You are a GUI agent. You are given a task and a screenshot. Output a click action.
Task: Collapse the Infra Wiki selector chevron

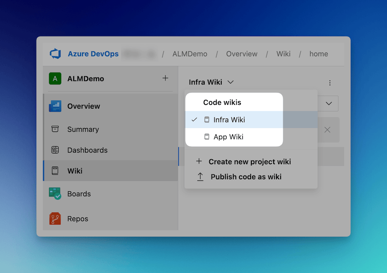231,82
